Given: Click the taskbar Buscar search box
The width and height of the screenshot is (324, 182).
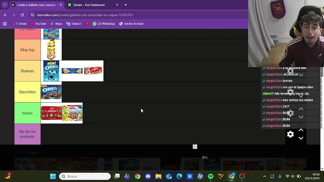Looking at the screenshot, I should point(85,176).
